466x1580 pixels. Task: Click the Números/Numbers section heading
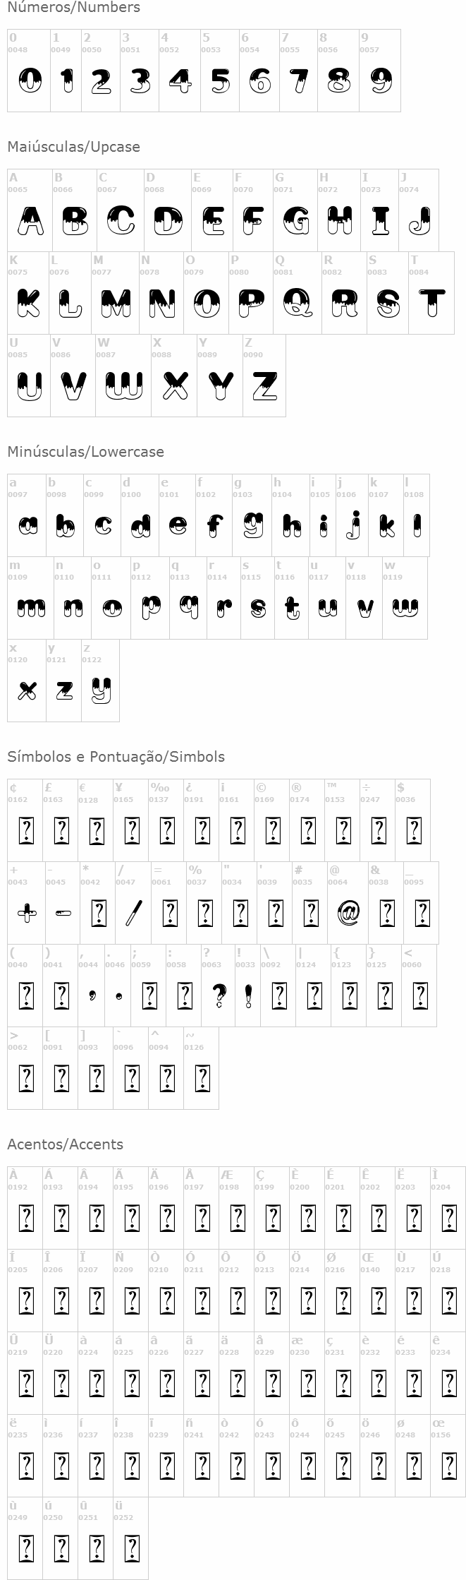(x=74, y=8)
